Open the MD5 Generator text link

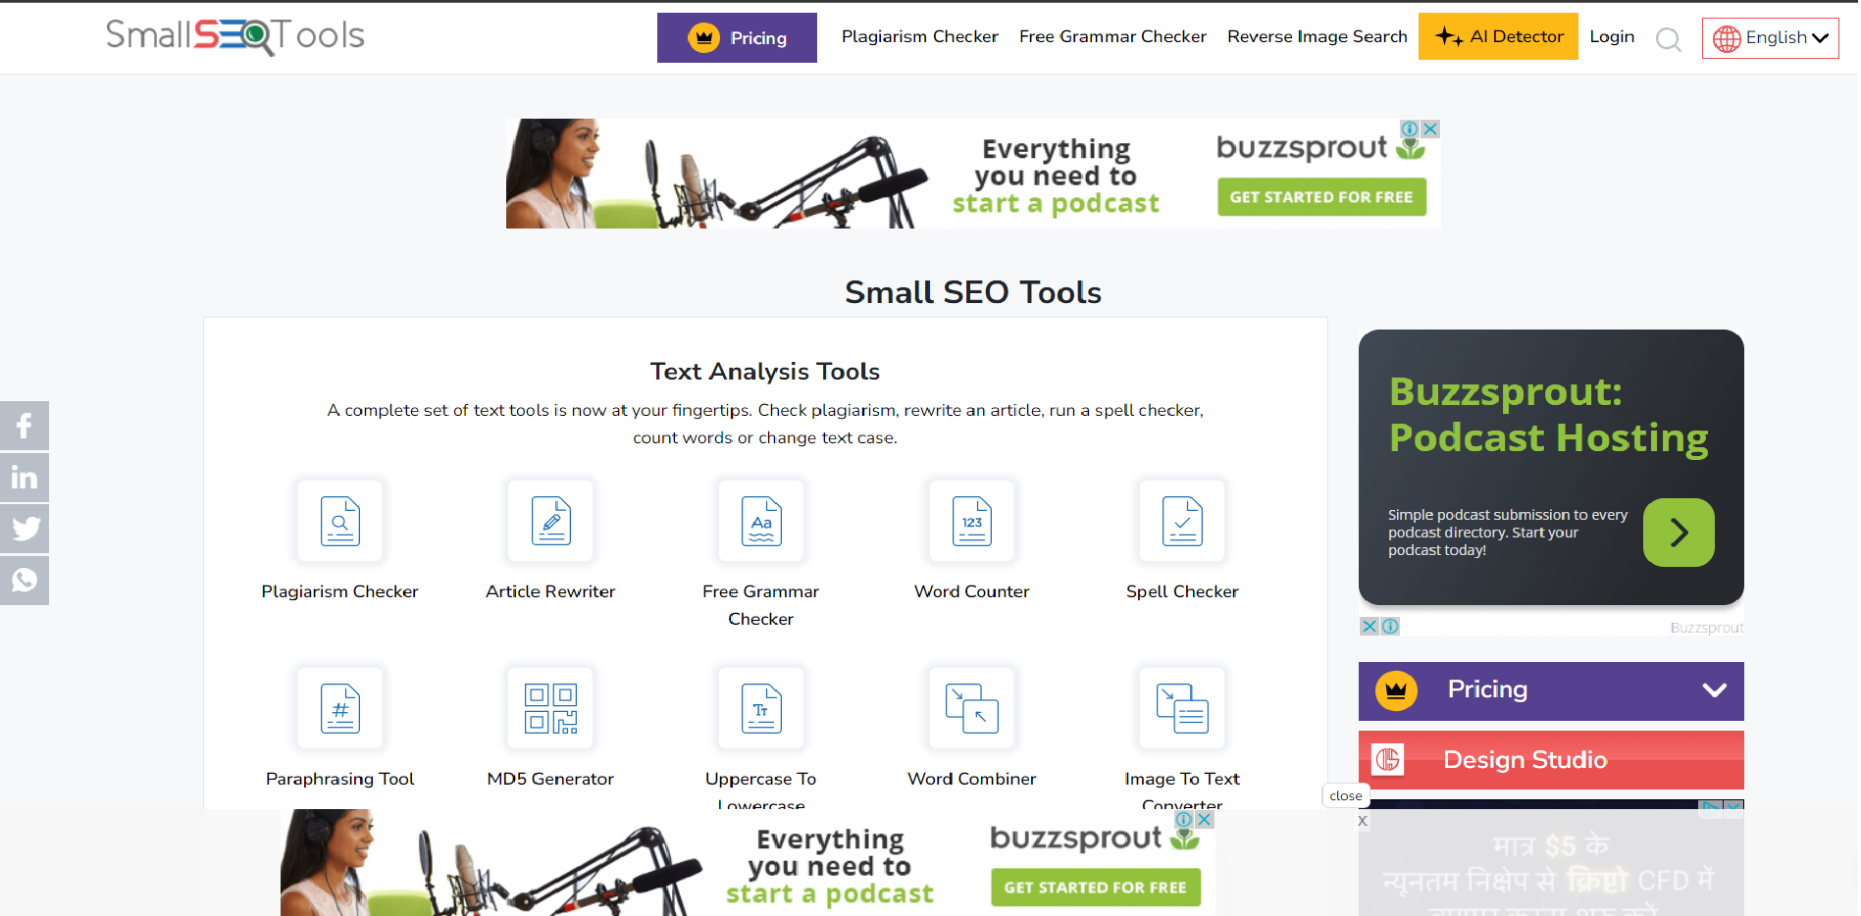(550, 779)
